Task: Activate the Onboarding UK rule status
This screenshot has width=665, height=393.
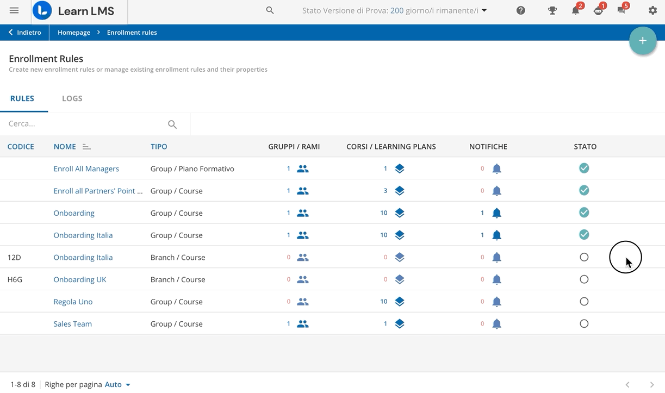Action: [x=584, y=279]
